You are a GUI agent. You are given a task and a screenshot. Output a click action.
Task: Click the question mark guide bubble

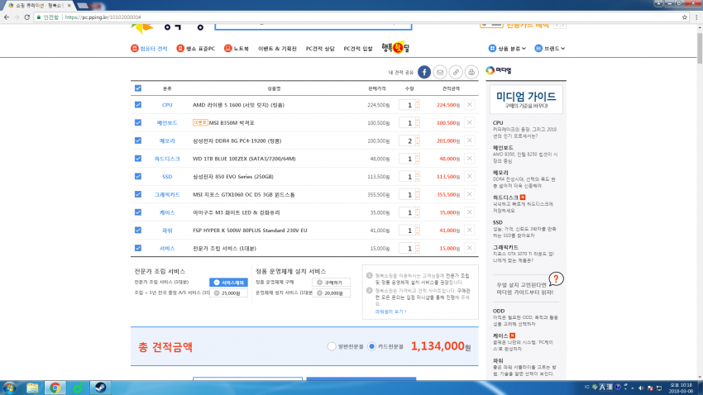[556, 279]
